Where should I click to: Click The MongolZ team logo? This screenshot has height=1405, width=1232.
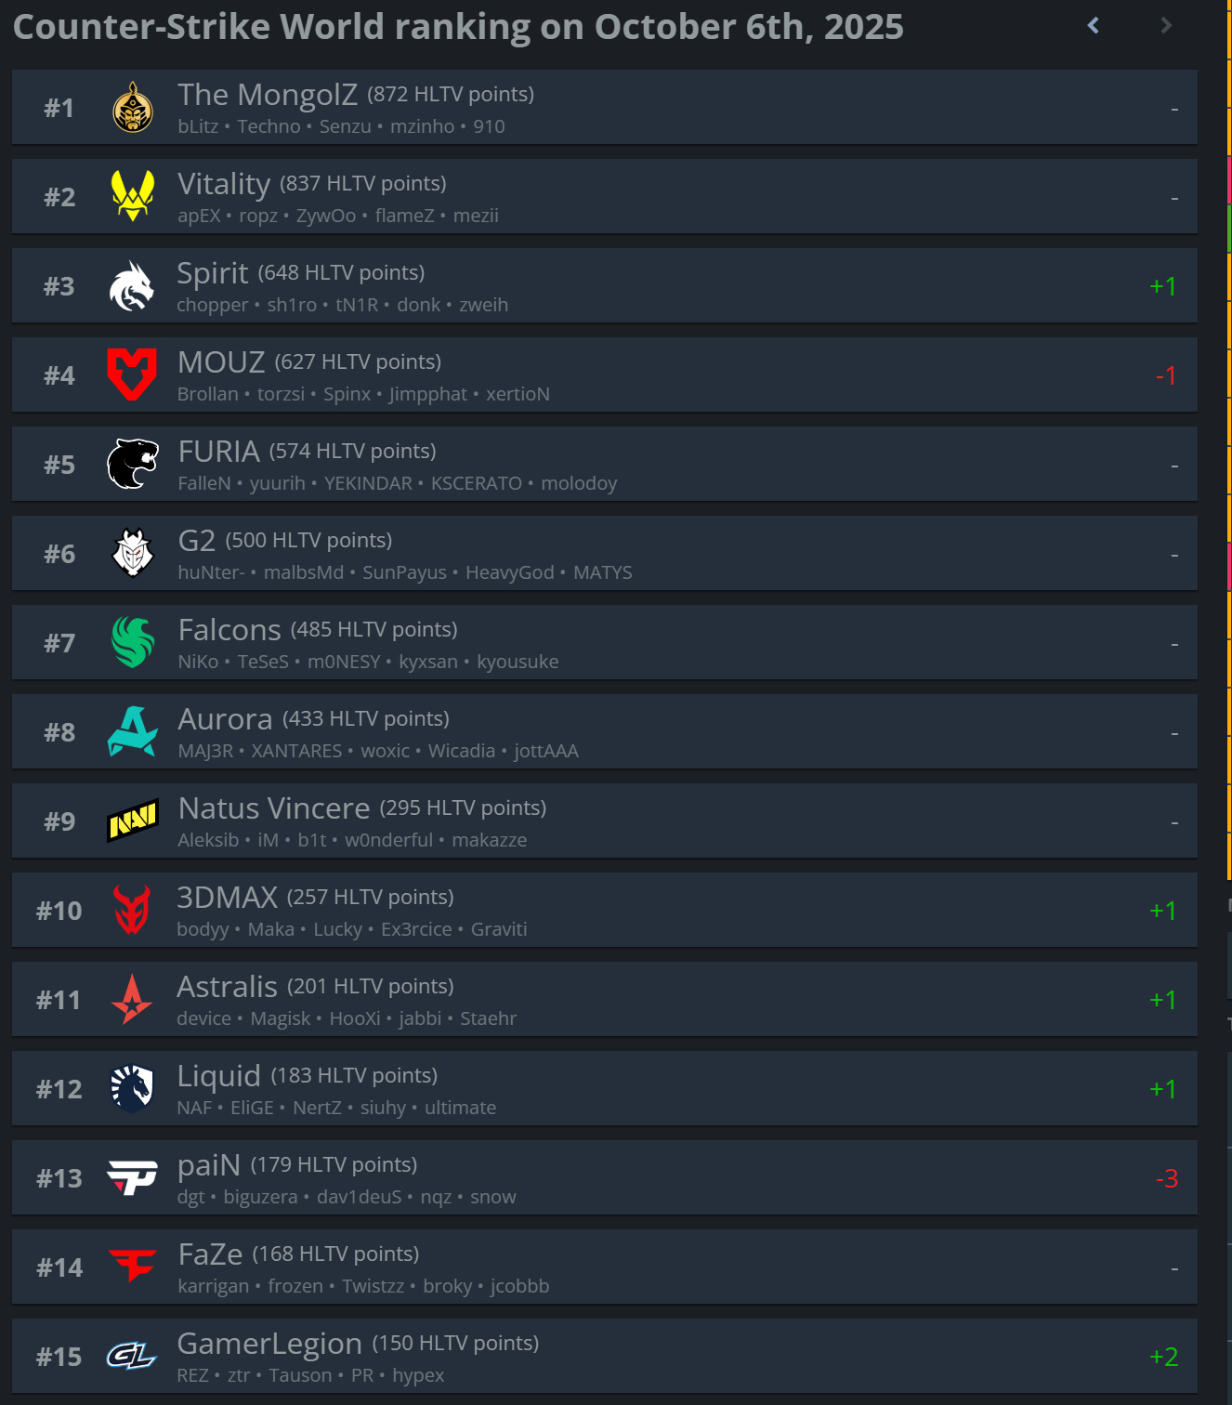coord(133,107)
